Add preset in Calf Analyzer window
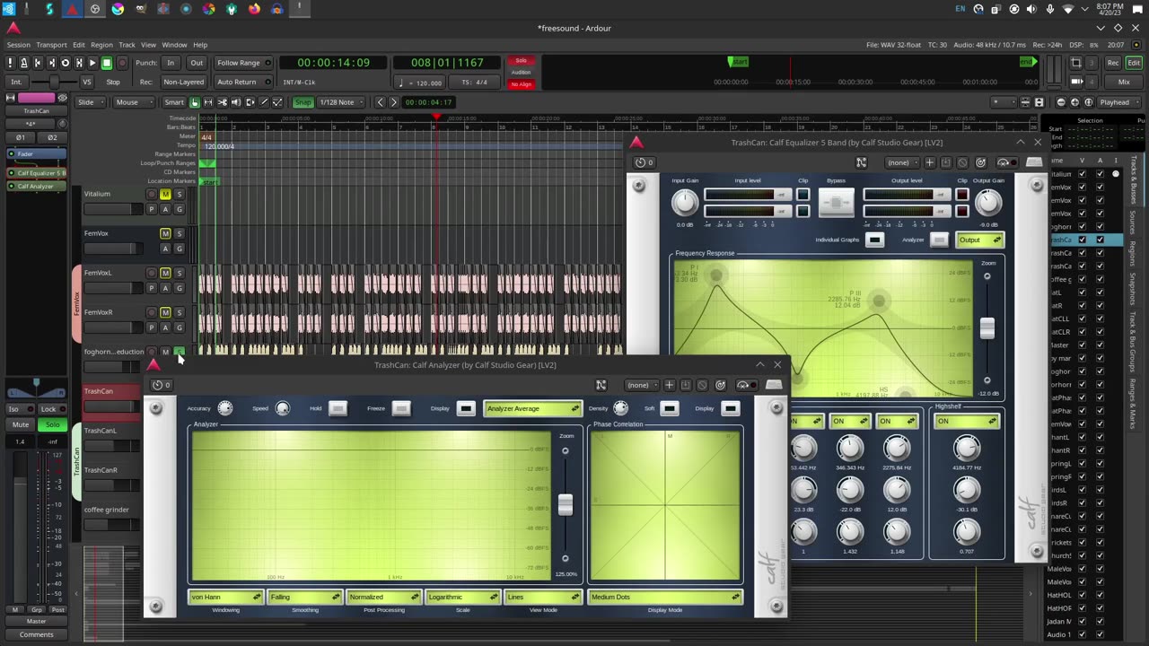1149x646 pixels. click(x=669, y=385)
